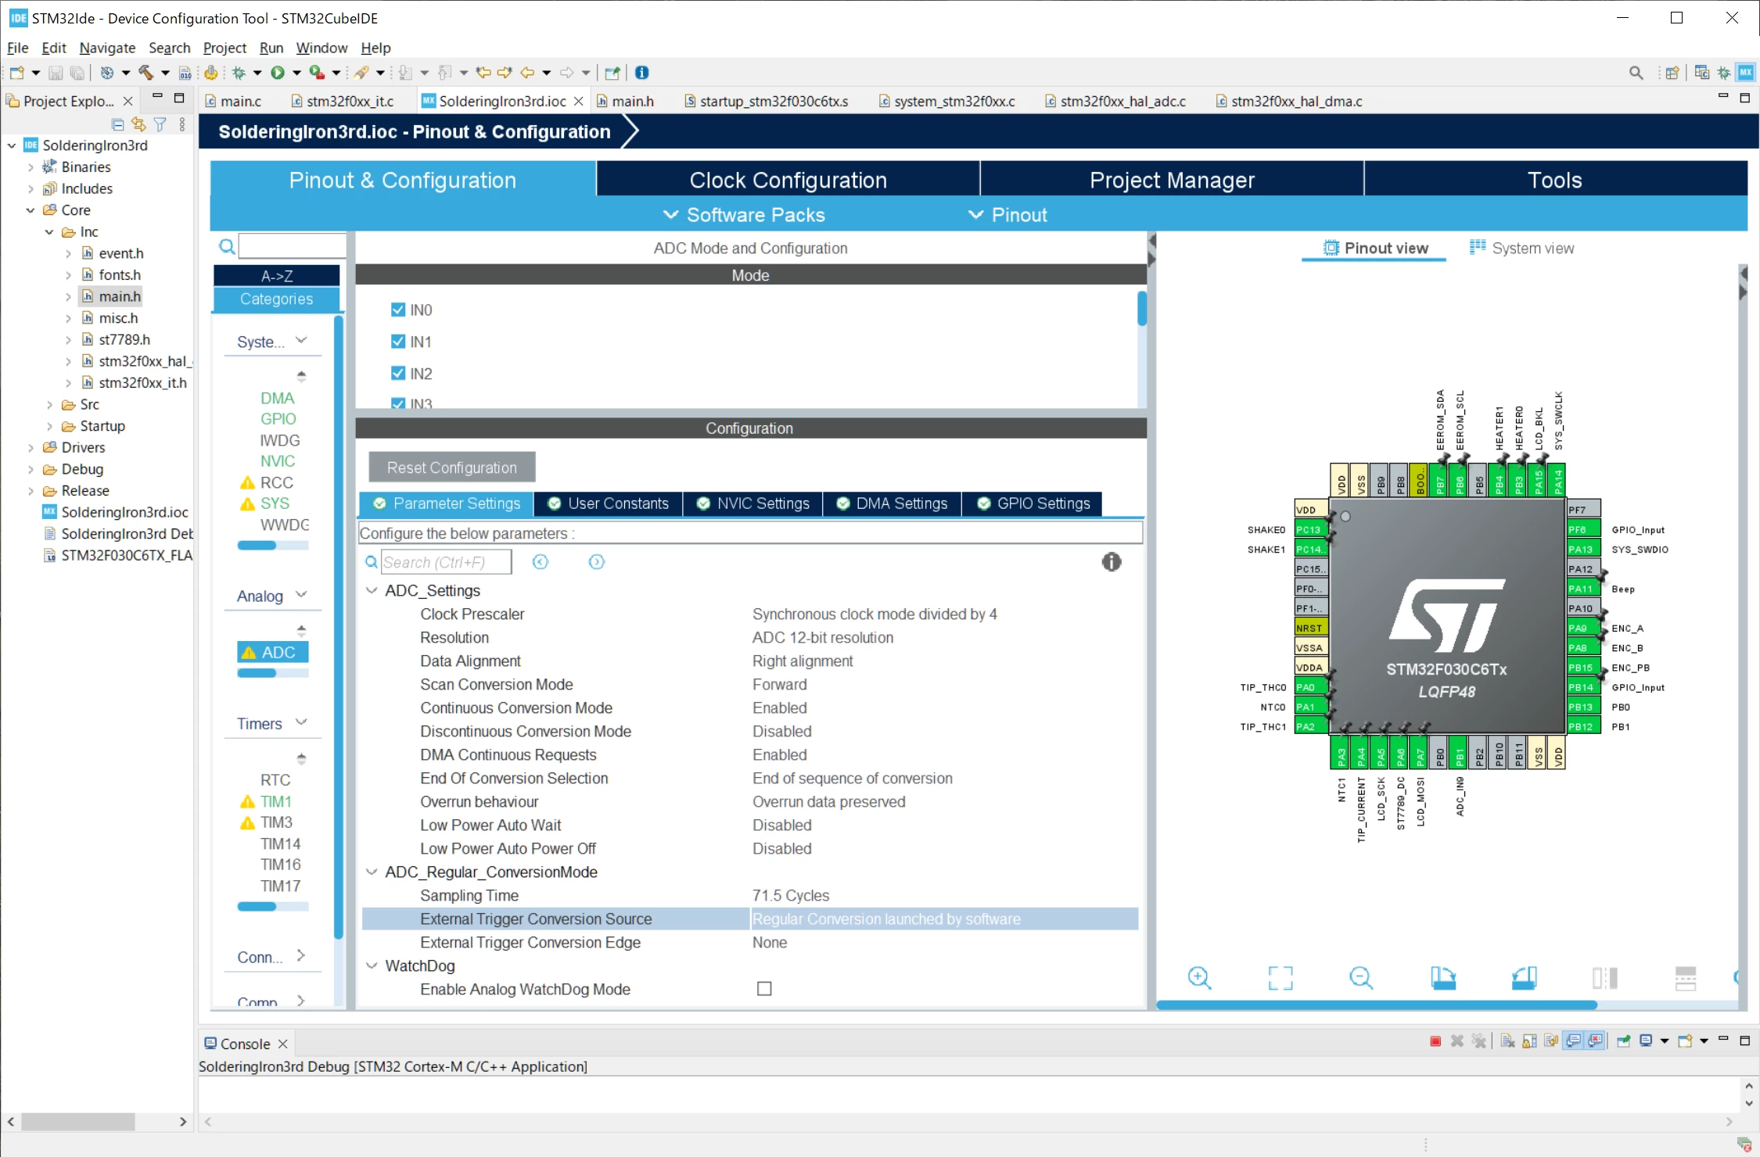Select External Trigger Conversion Source value
This screenshot has height=1157, width=1760.
pos(944,919)
